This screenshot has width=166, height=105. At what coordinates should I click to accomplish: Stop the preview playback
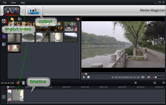click(89, 77)
